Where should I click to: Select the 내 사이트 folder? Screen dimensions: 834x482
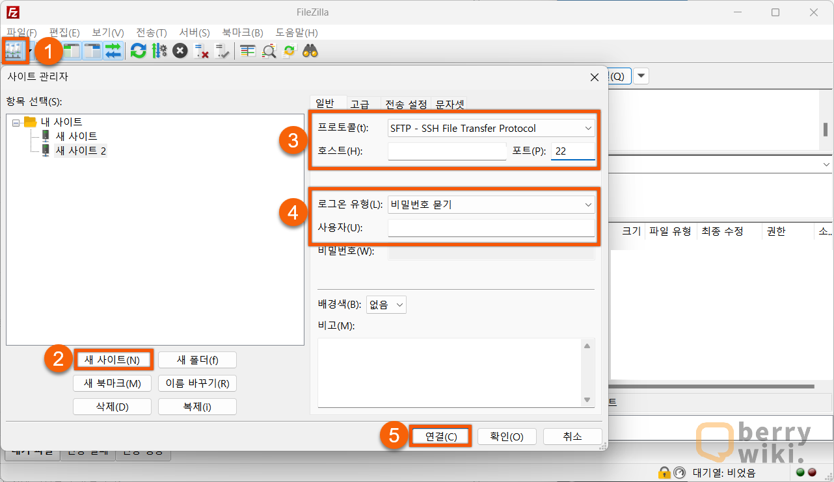pyautogui.click(x=61, y=121)
